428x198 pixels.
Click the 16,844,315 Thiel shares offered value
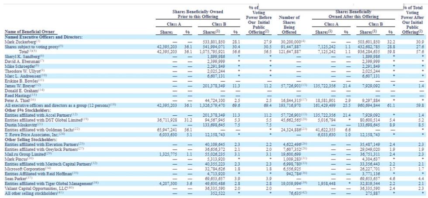291,100
